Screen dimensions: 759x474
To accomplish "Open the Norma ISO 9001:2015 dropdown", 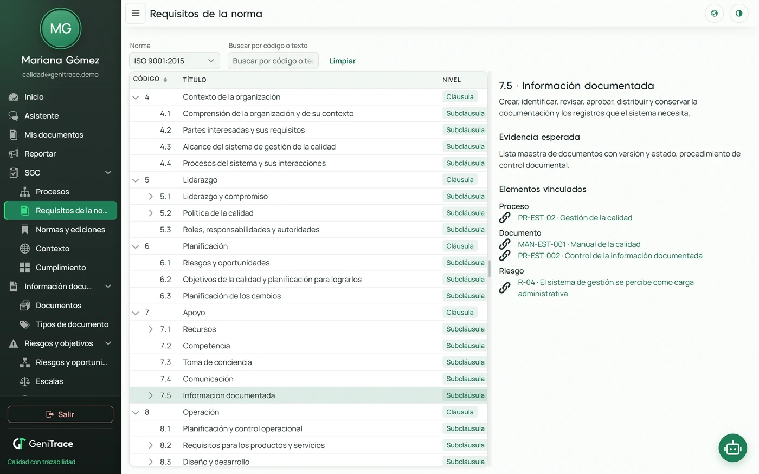I will (x=175, y=61).
